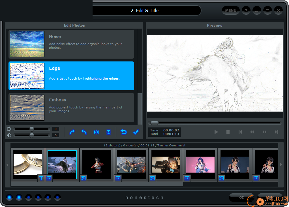Select the spaceship battle thumbnail
Image resolution: width=289 pixels, height=207 pixels.
131,165
